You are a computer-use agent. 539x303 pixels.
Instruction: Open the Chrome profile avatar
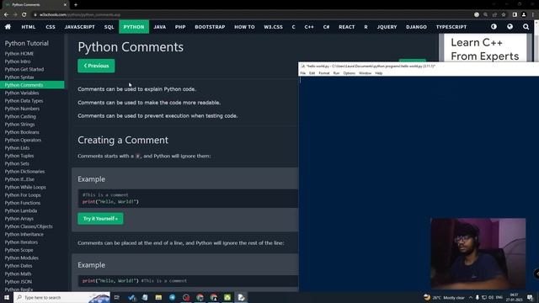click(x=524, y=14)
